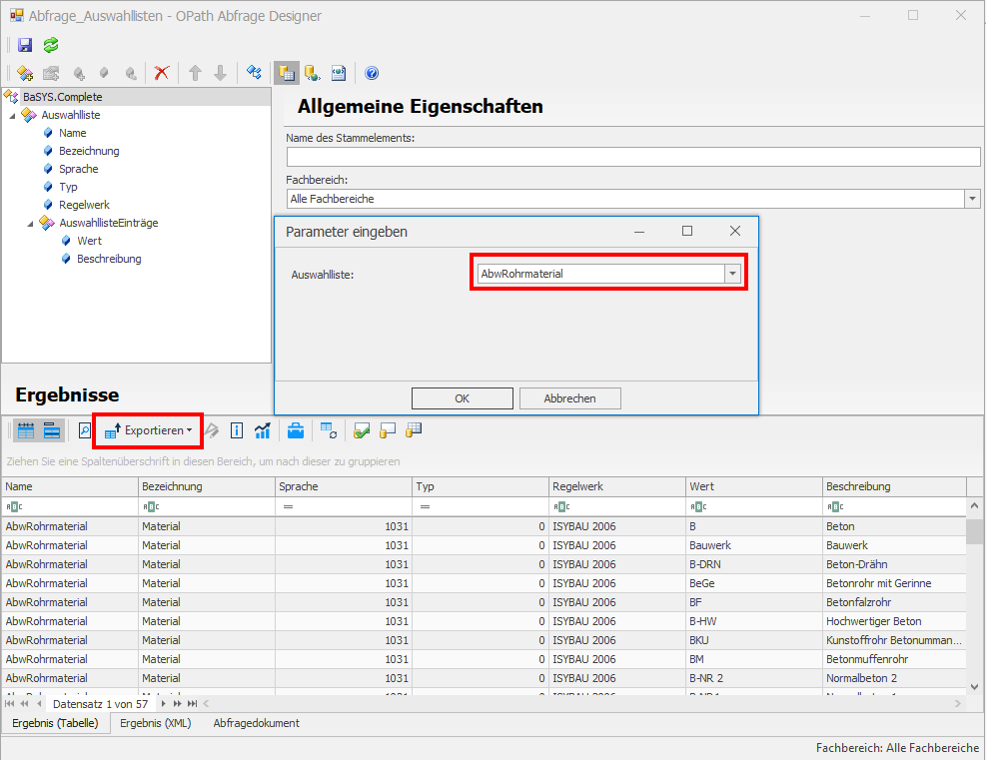The height and width of the screenshot is (760, 986).
Task: Click the Name des Stammelements text field
Action: [x=632, y=157]
